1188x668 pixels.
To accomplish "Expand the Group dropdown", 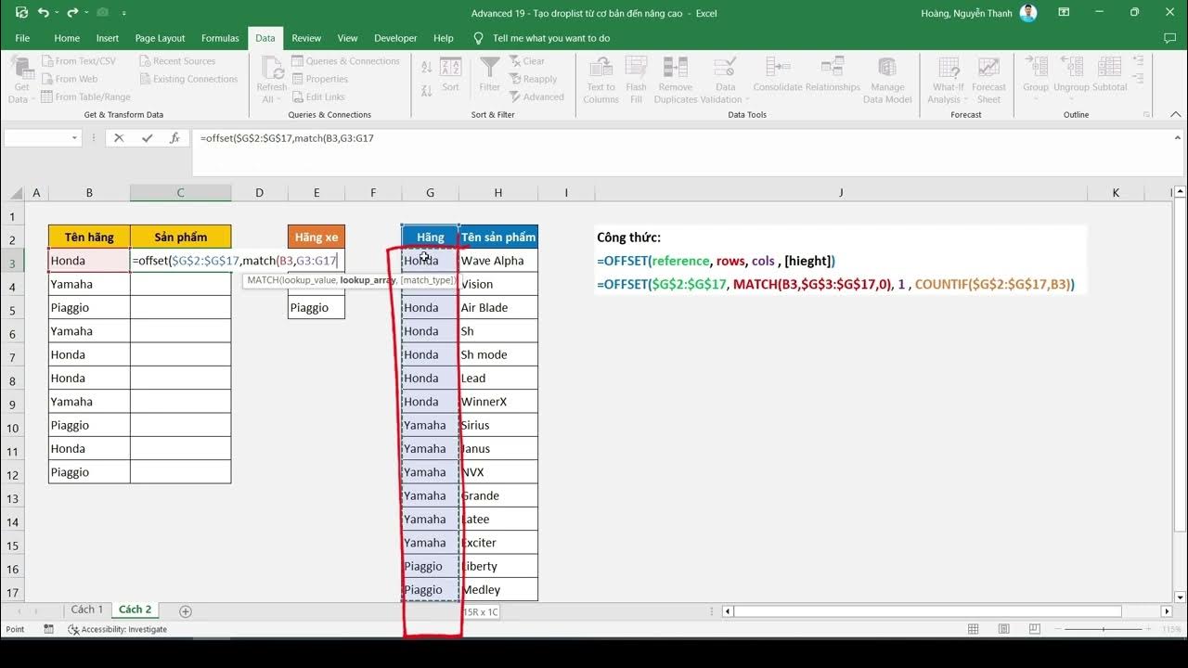I will 1036,100.
